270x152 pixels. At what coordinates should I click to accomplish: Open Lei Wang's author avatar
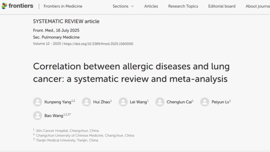123,102
